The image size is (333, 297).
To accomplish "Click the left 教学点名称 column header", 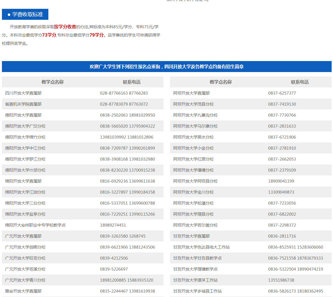I will tap(52, 82).
